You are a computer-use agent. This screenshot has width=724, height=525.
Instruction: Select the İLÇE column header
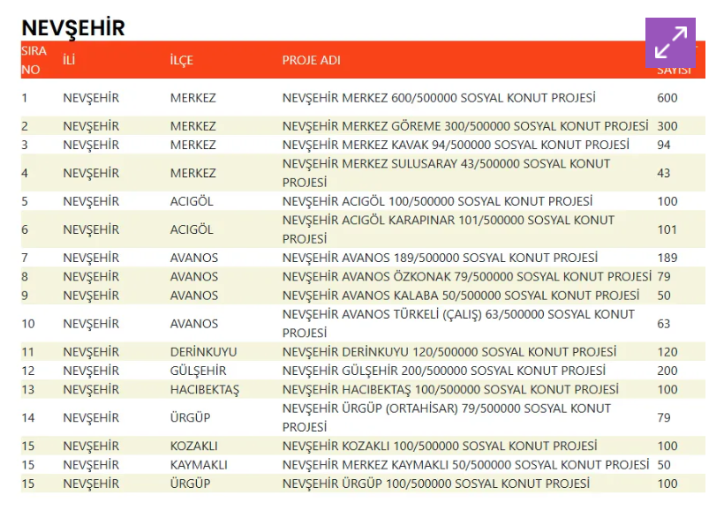tap(181, 60)
